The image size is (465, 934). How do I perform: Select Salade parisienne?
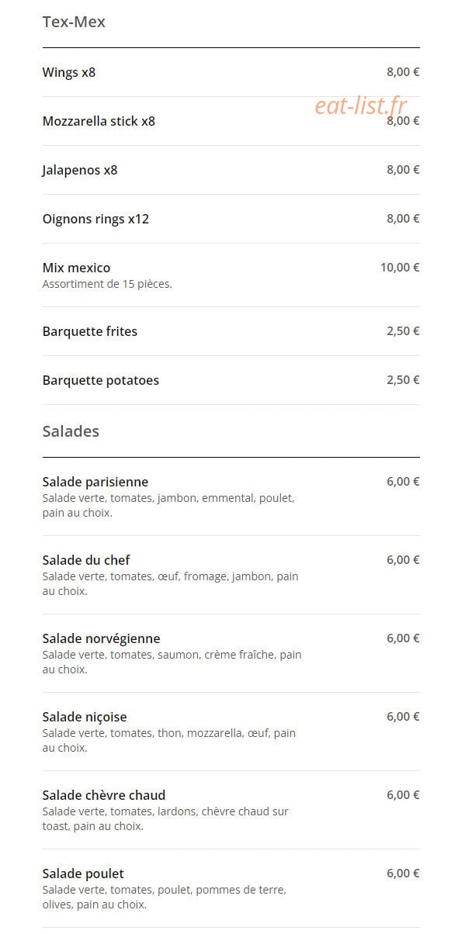tap(231, 496)
